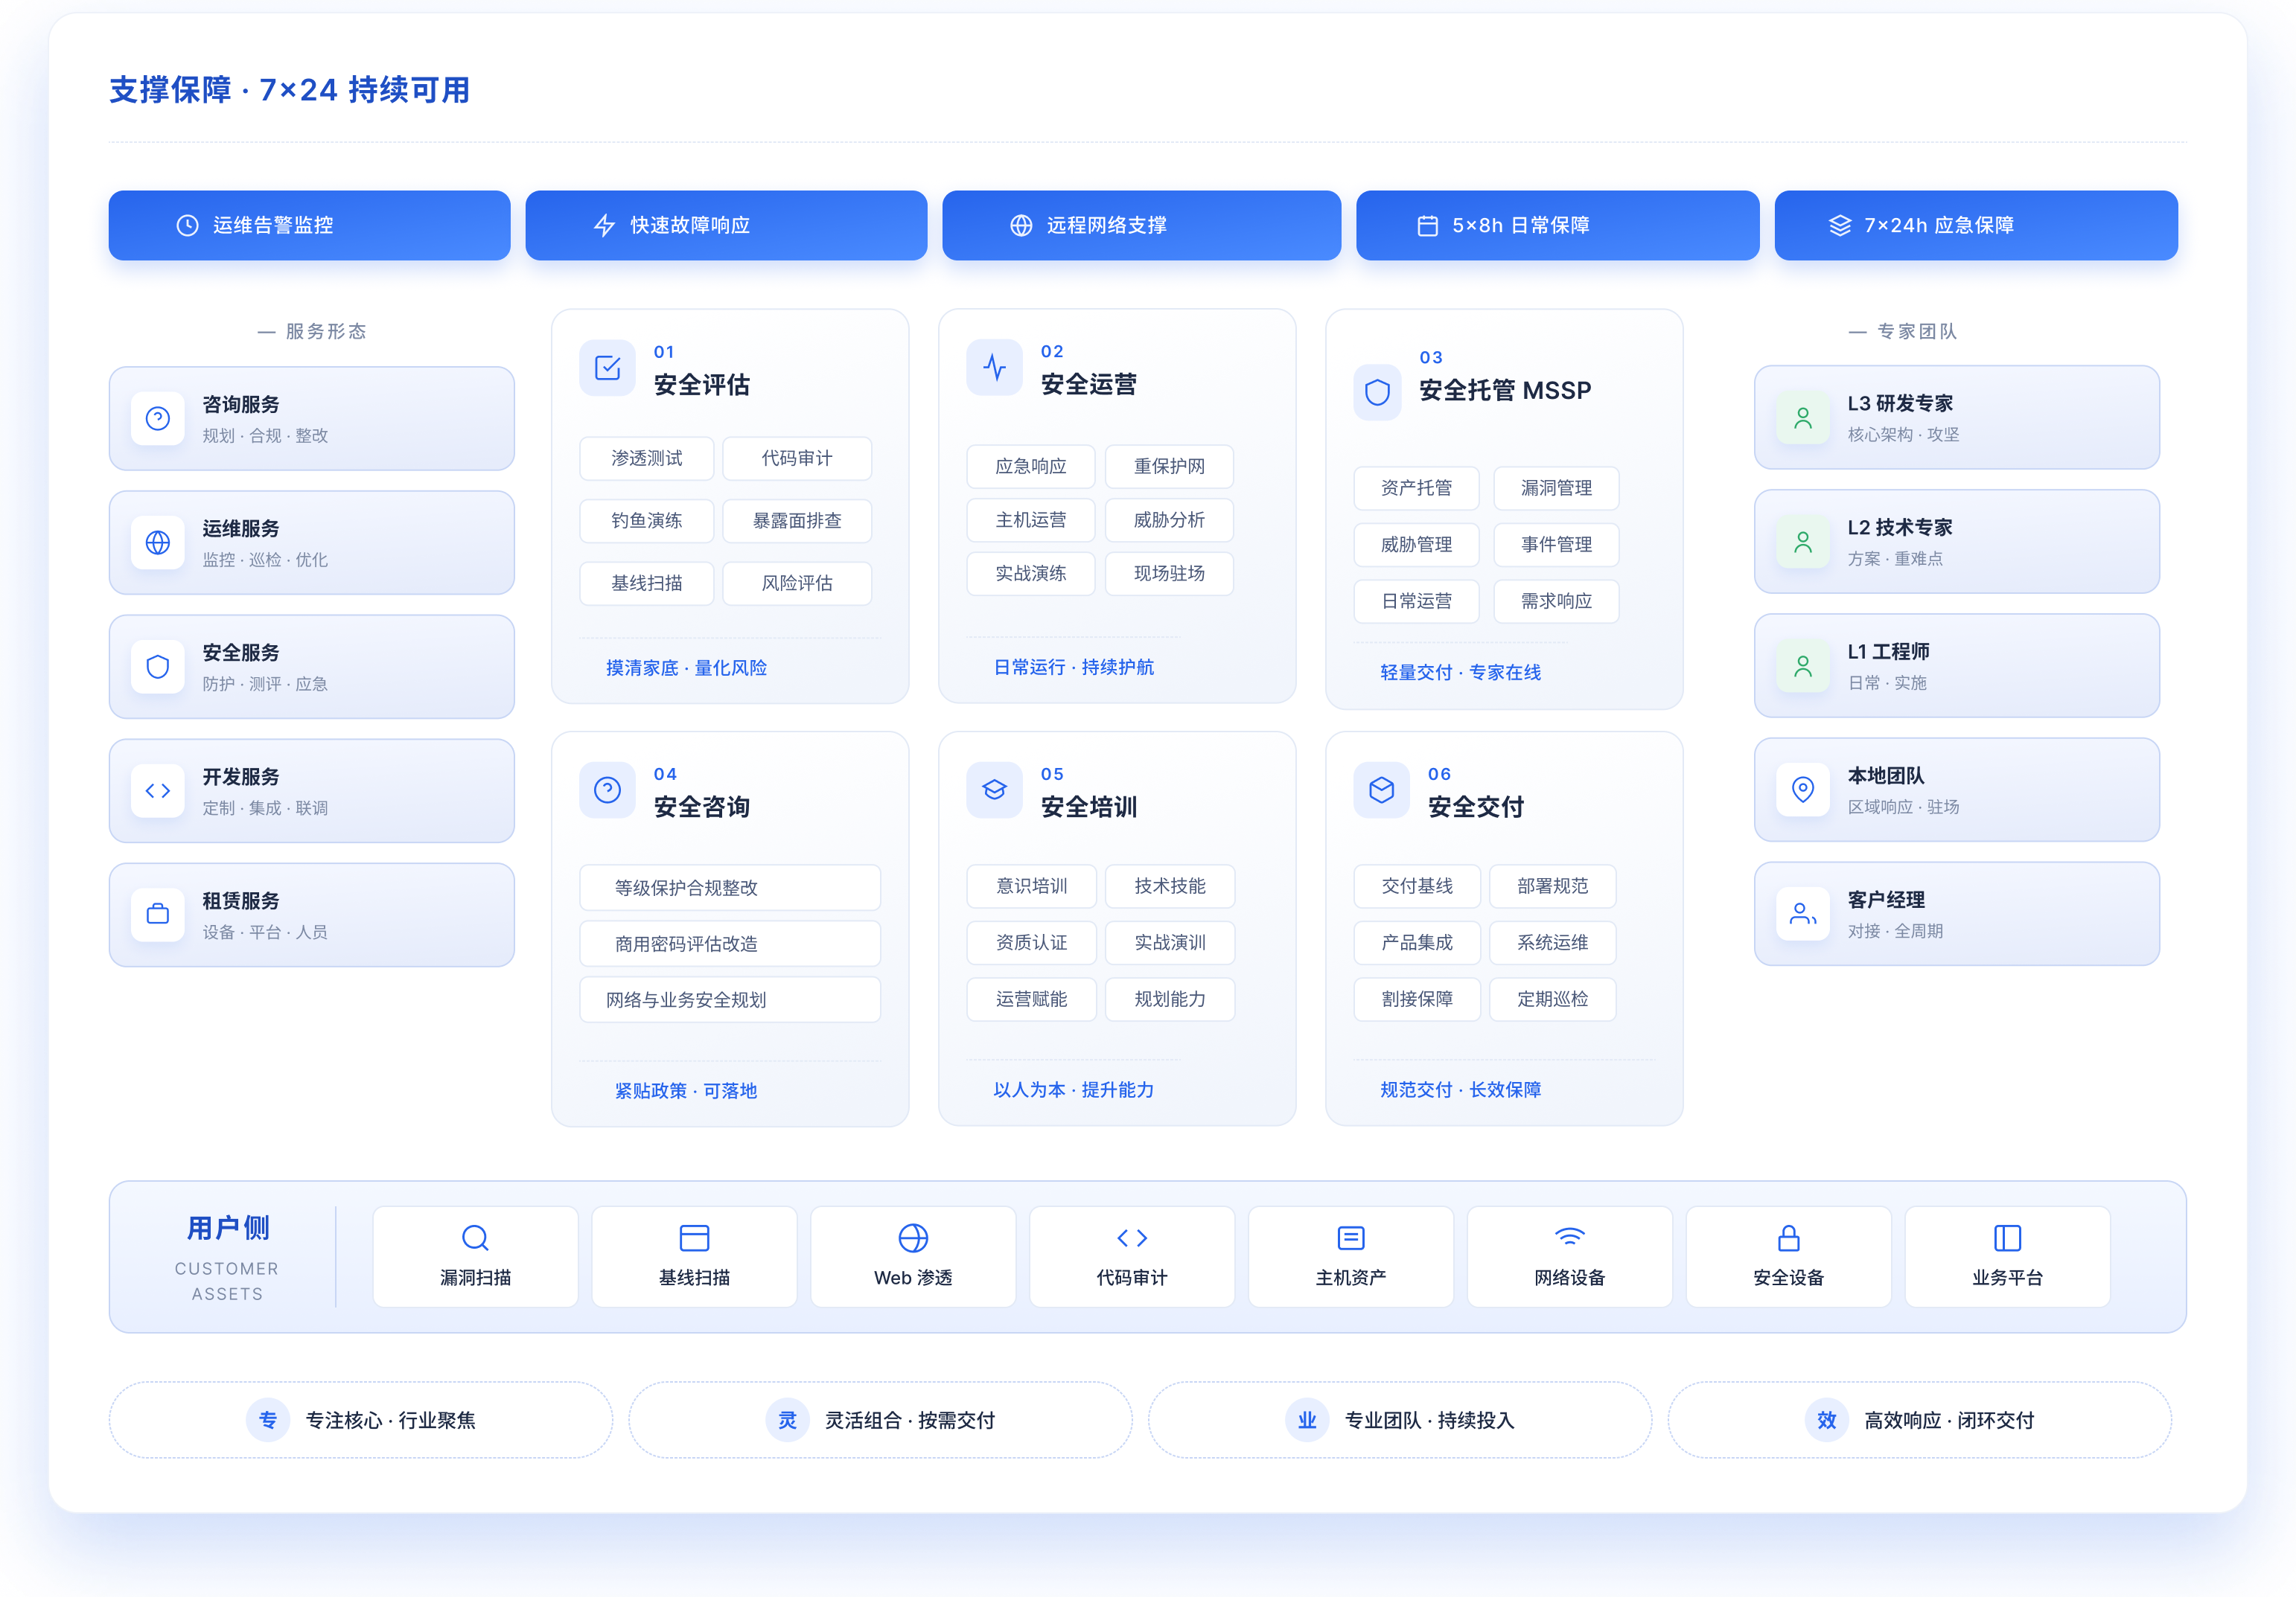This screenshot has height=1597, width=2296.
Task: Click the graduation cap icon of 安全培训
Action: 994,790
